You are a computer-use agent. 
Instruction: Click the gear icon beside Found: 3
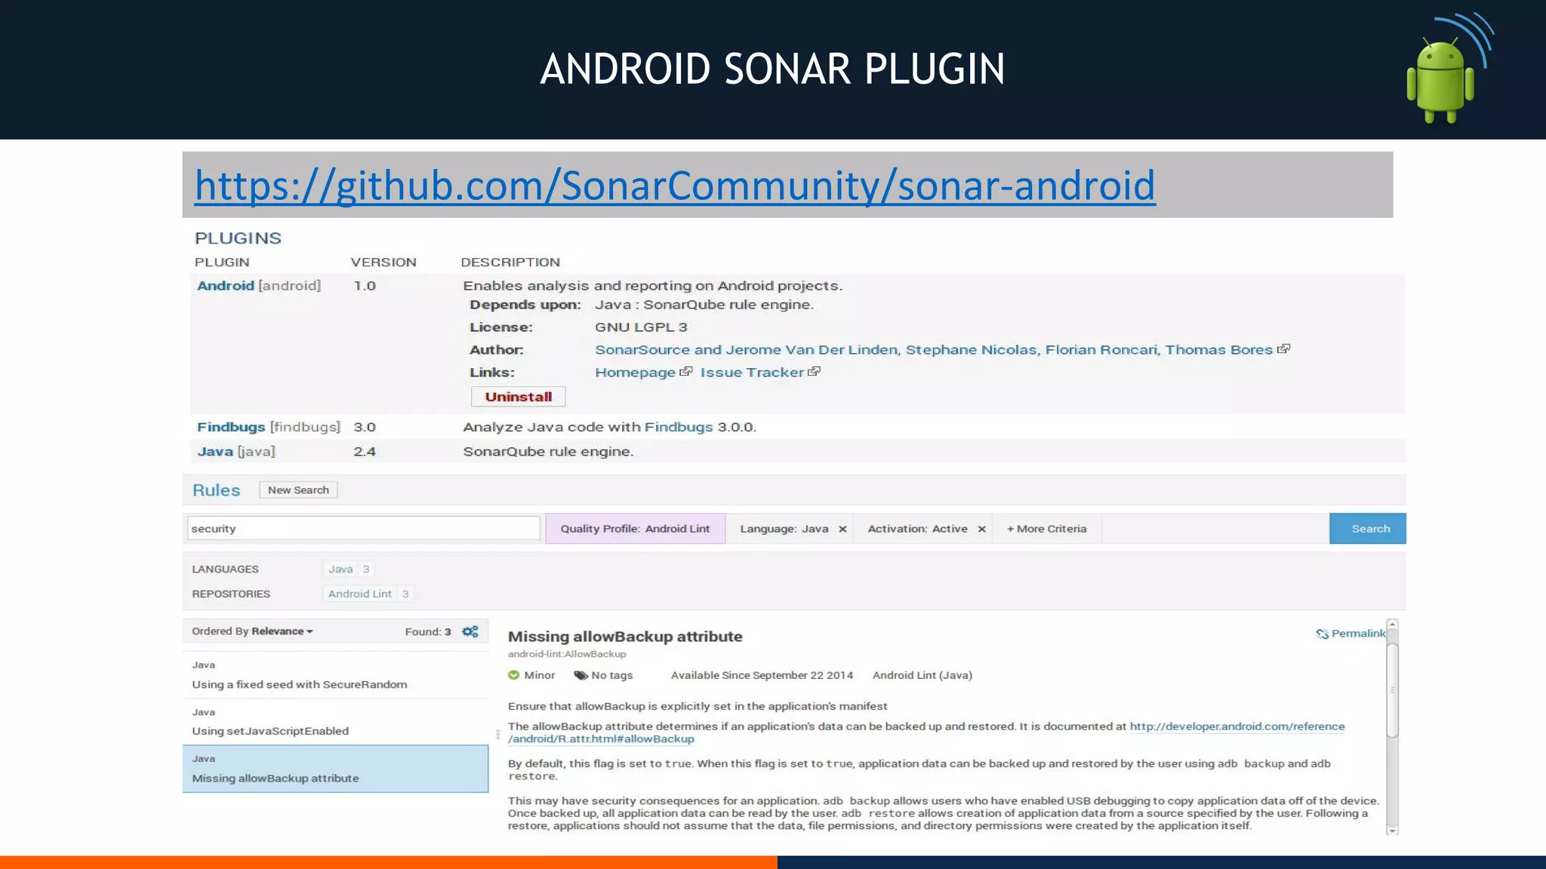470,631
